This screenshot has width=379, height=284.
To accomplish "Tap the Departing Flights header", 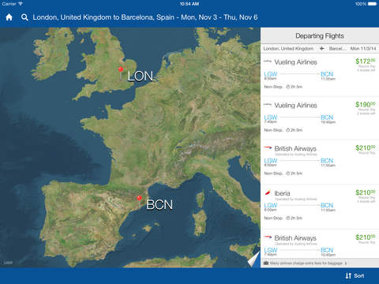I will pos(320,35).
